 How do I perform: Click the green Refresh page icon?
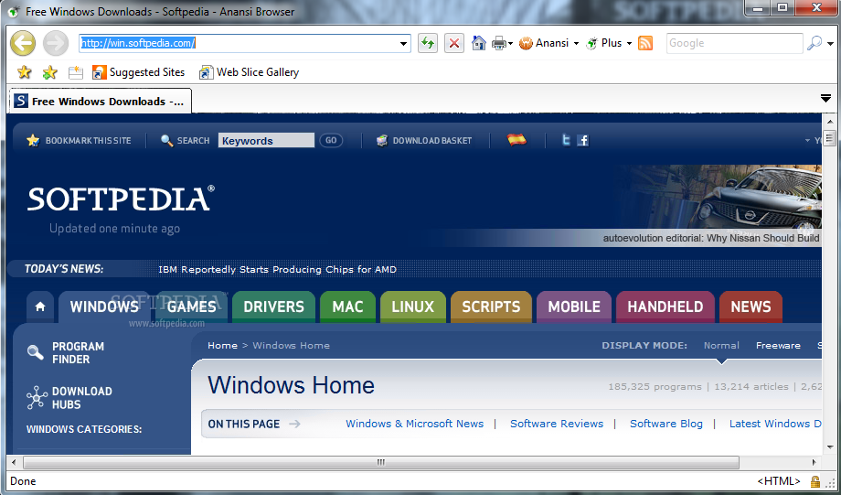(x=428, y=43)
